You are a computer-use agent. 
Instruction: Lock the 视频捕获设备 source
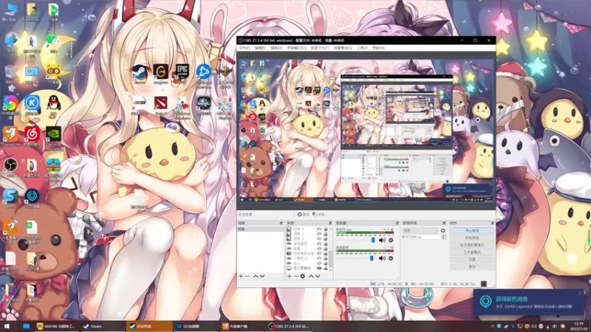click(x=326, y=253)
